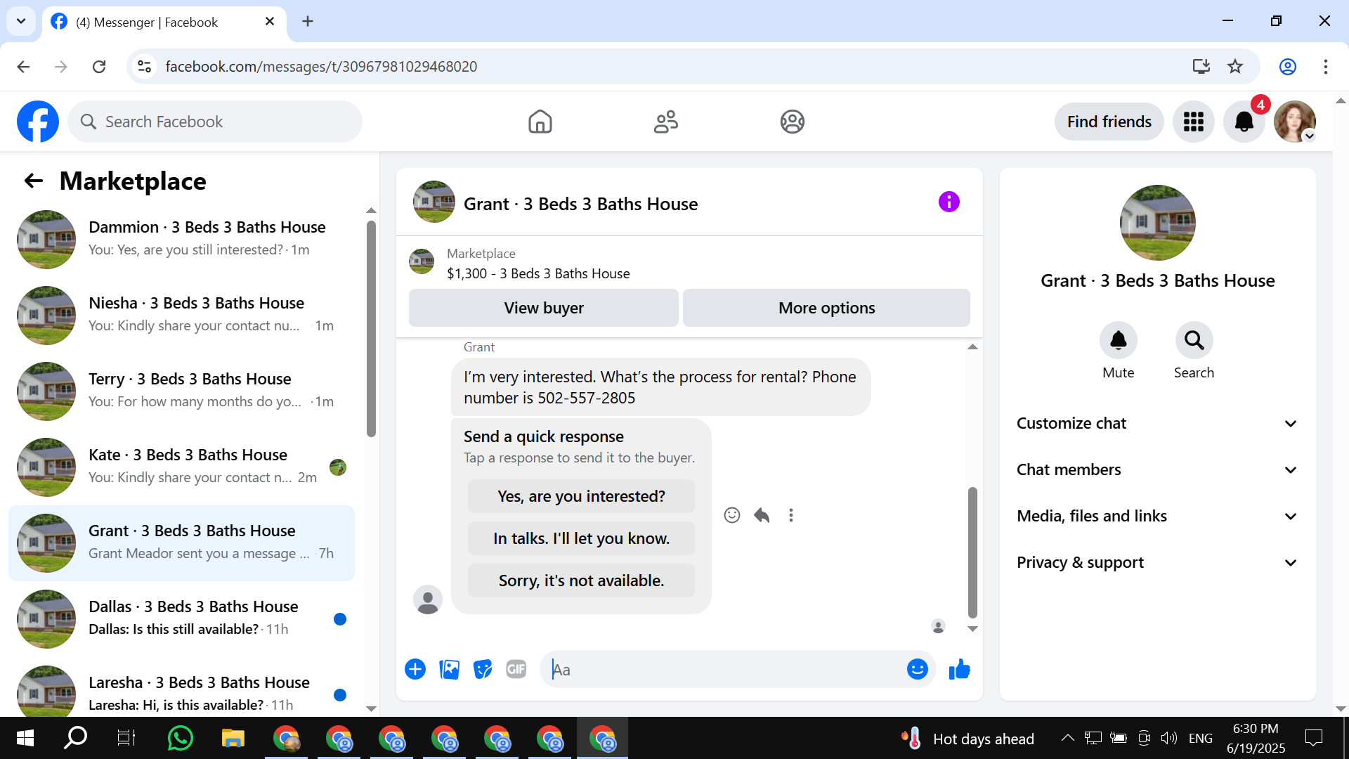
Task: Send quick response 'Yes, are you interested?'
Action: point(581,496)
